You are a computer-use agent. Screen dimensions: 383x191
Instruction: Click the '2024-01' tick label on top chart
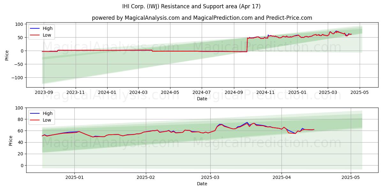(107, 93)
